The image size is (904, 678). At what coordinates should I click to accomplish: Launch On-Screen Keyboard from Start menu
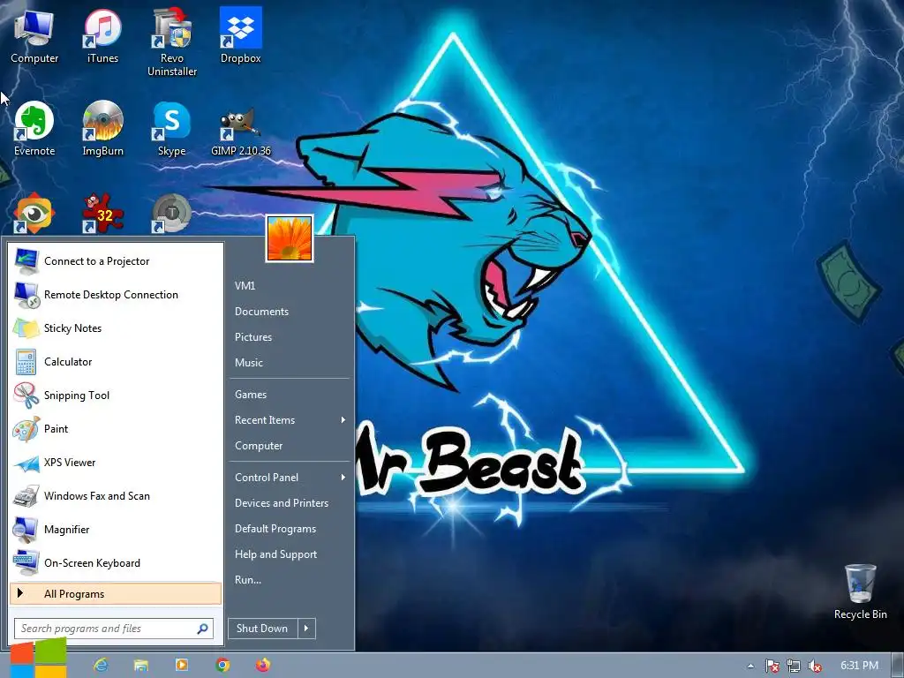116,562
